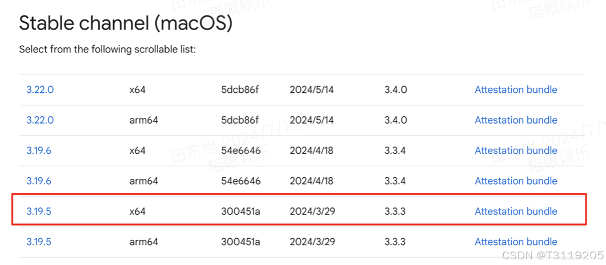The width and height of the screenshot is (606, 265).
Task: Click the Stable channel (macOS) heading
Action: 126,23
